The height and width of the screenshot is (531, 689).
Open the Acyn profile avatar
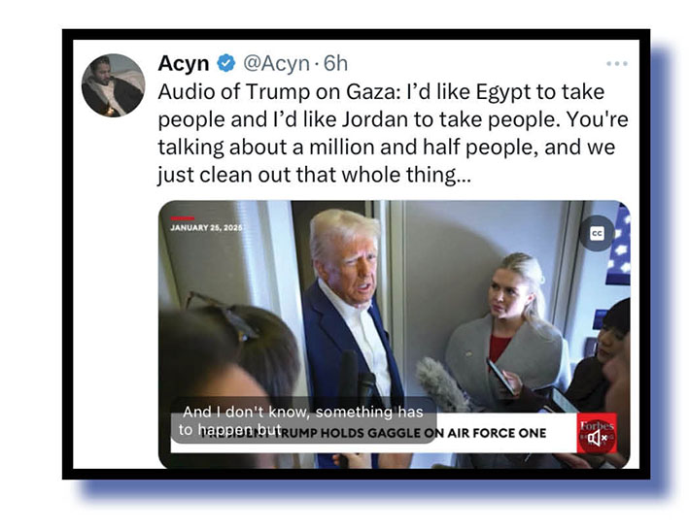point(113,85)
